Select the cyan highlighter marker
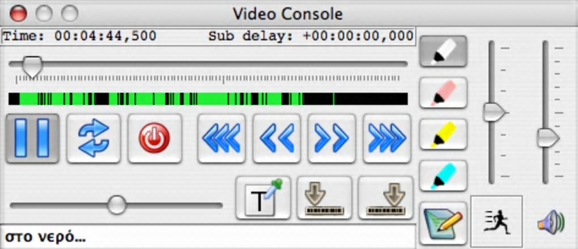The width and height of the screenshot is (578, 249). pyautogui.click(x=444, y=176)
